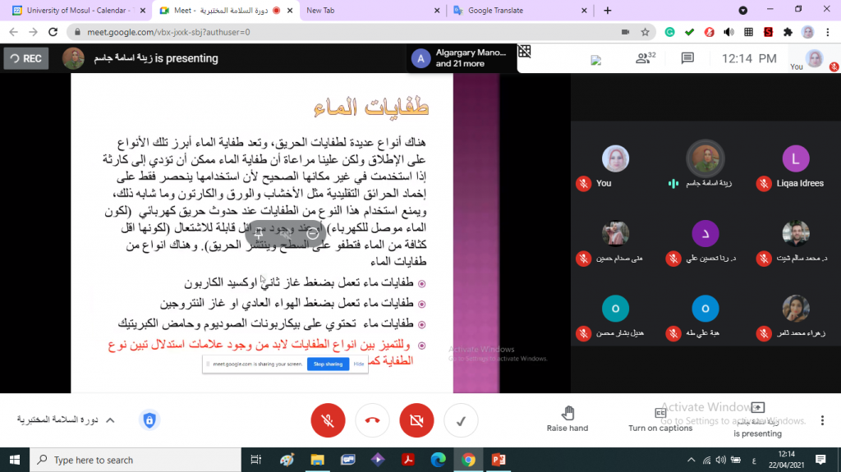Hide the screen sharing notification bar

click(x=359, y=364)
